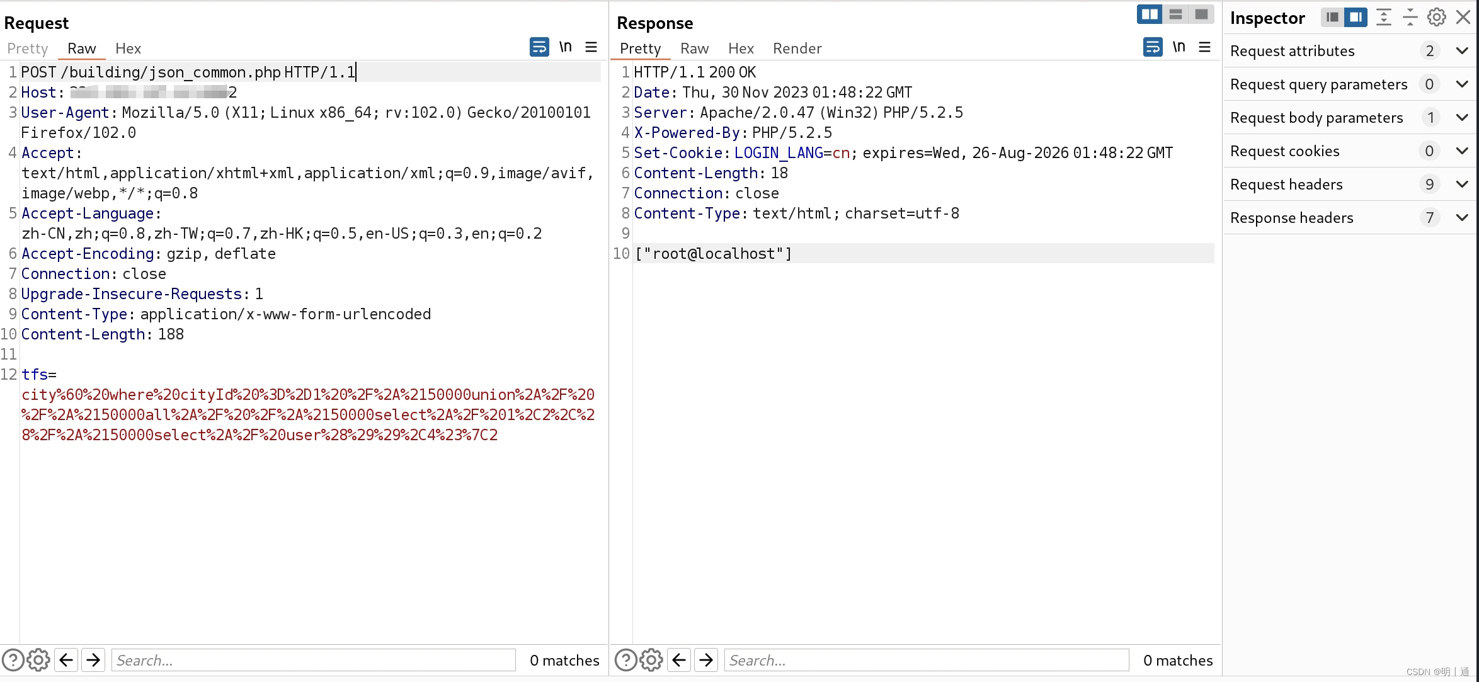Open the response editor hamburger menu
1479x682 pixels.
1204,47
